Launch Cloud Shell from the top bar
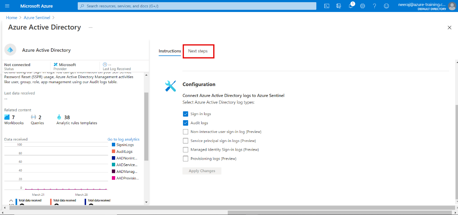The image size is (458, 215). 327,6
